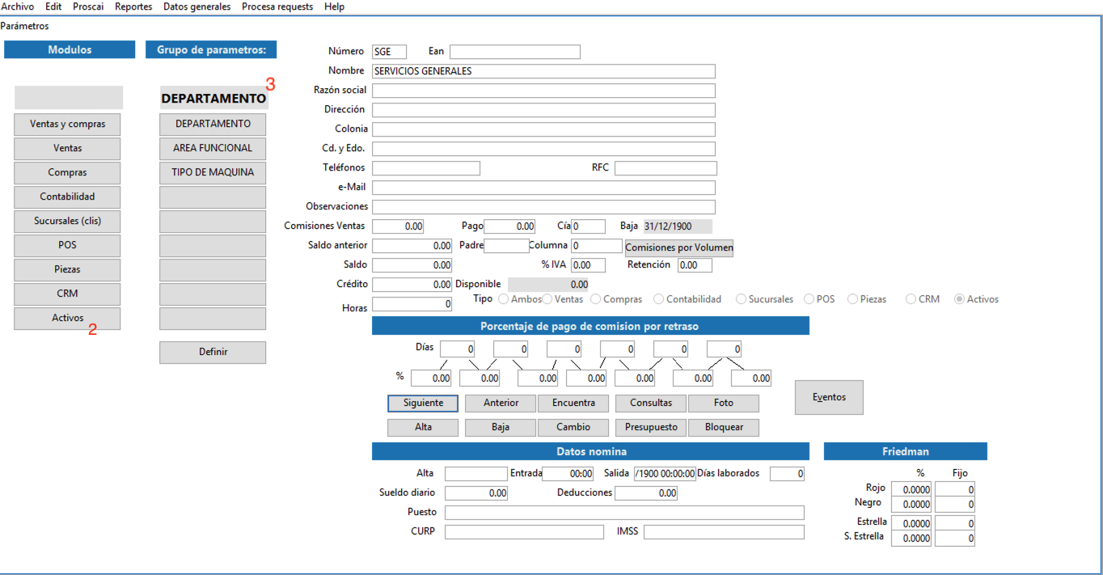Select the Ventas module button
The image size is (1103, 575).
tap(67, 149)
